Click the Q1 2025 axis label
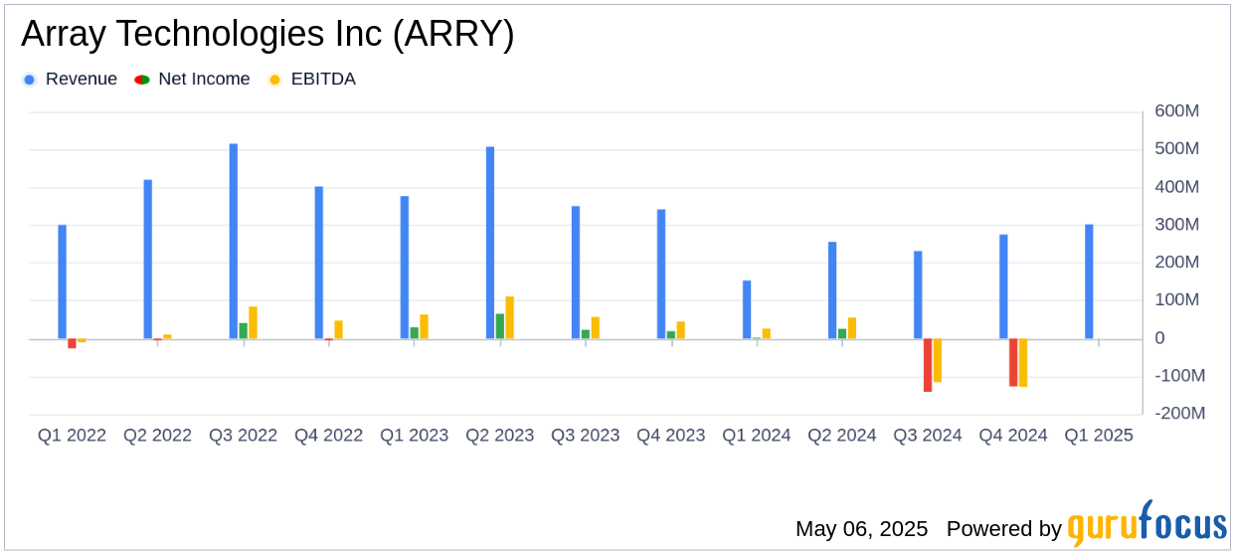 (x=1098, y=436)
